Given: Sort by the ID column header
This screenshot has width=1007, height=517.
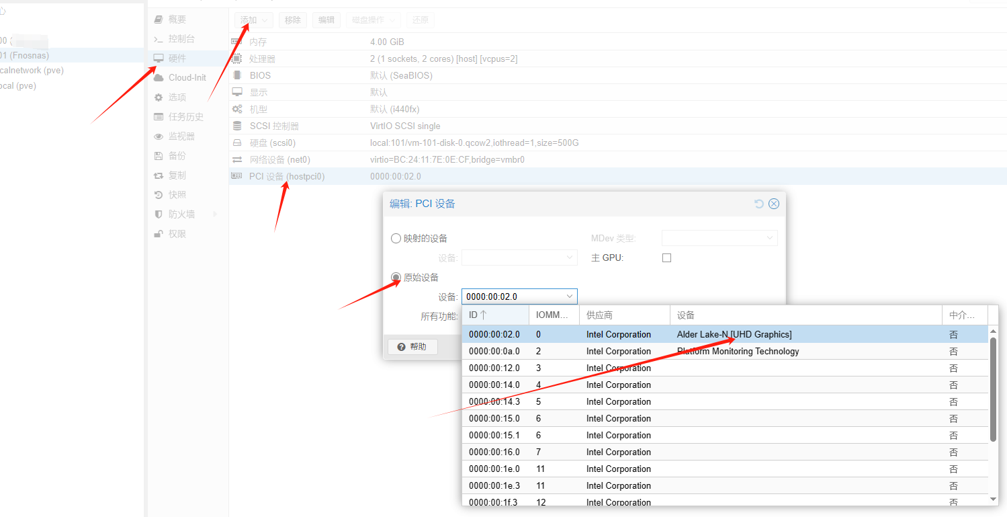Looking at the screenshot, I should [x=495, y=315].
